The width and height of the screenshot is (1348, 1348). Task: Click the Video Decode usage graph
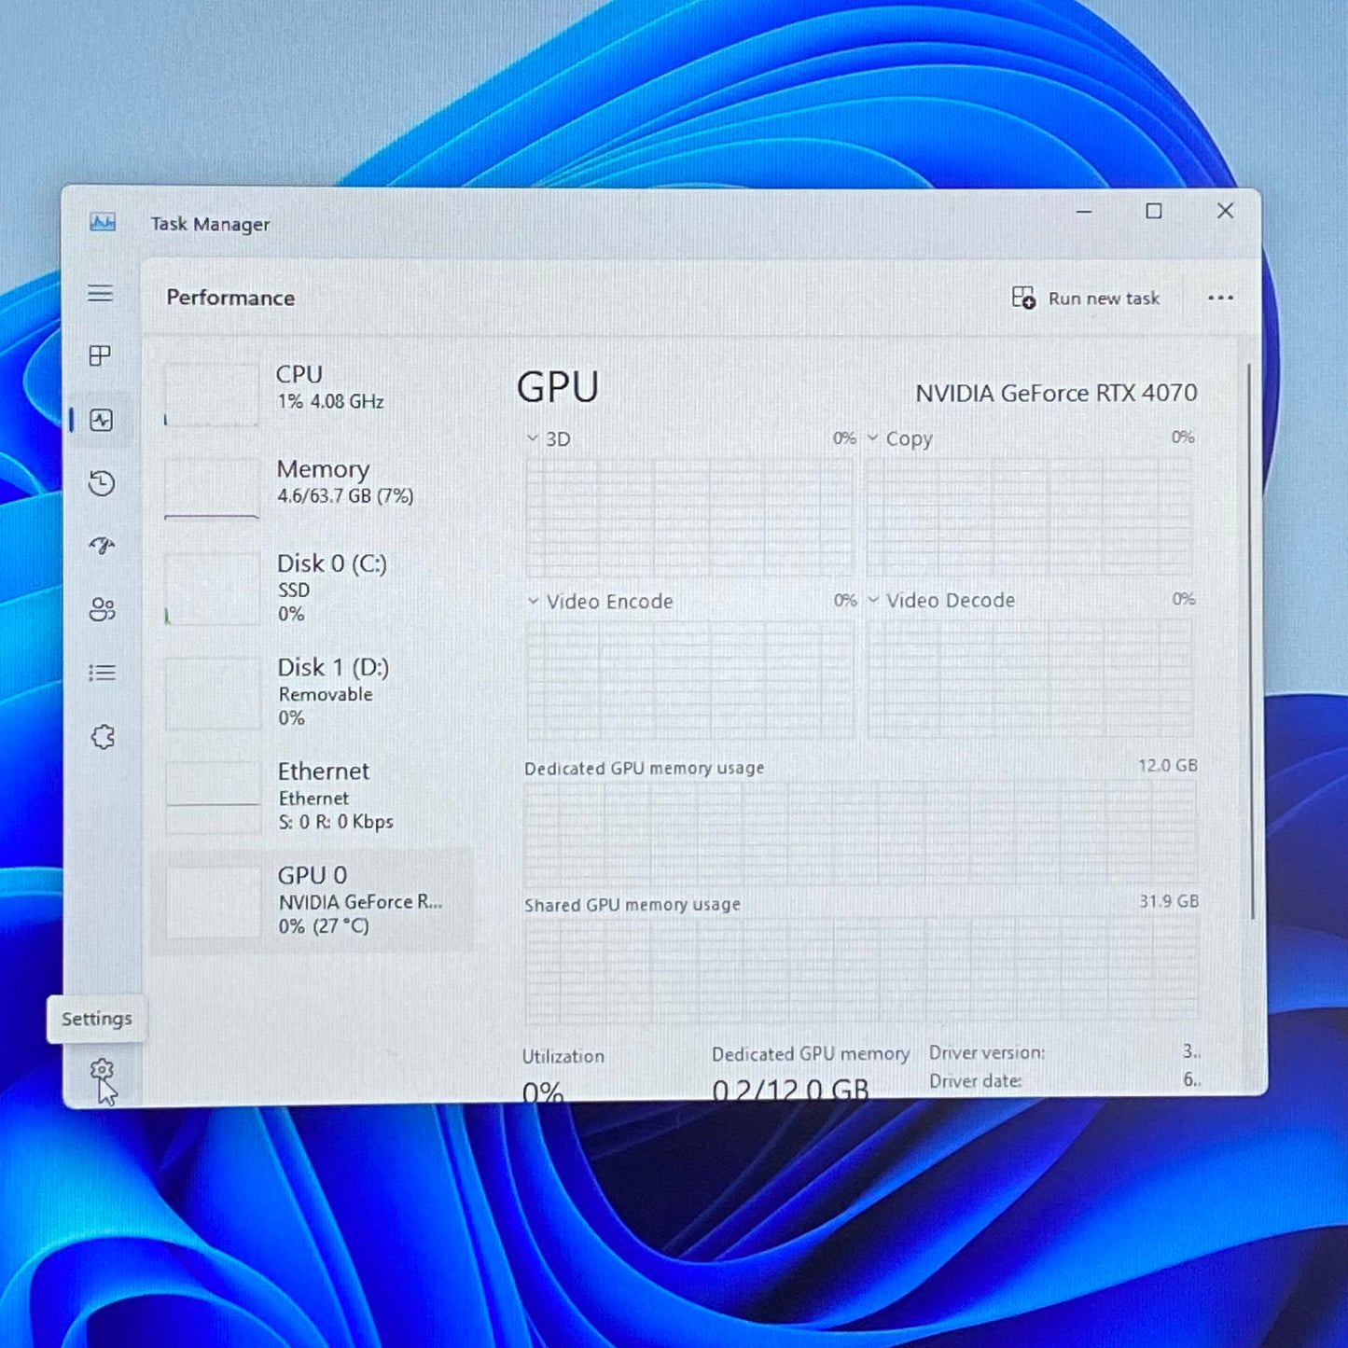(x=1031, y=678)
